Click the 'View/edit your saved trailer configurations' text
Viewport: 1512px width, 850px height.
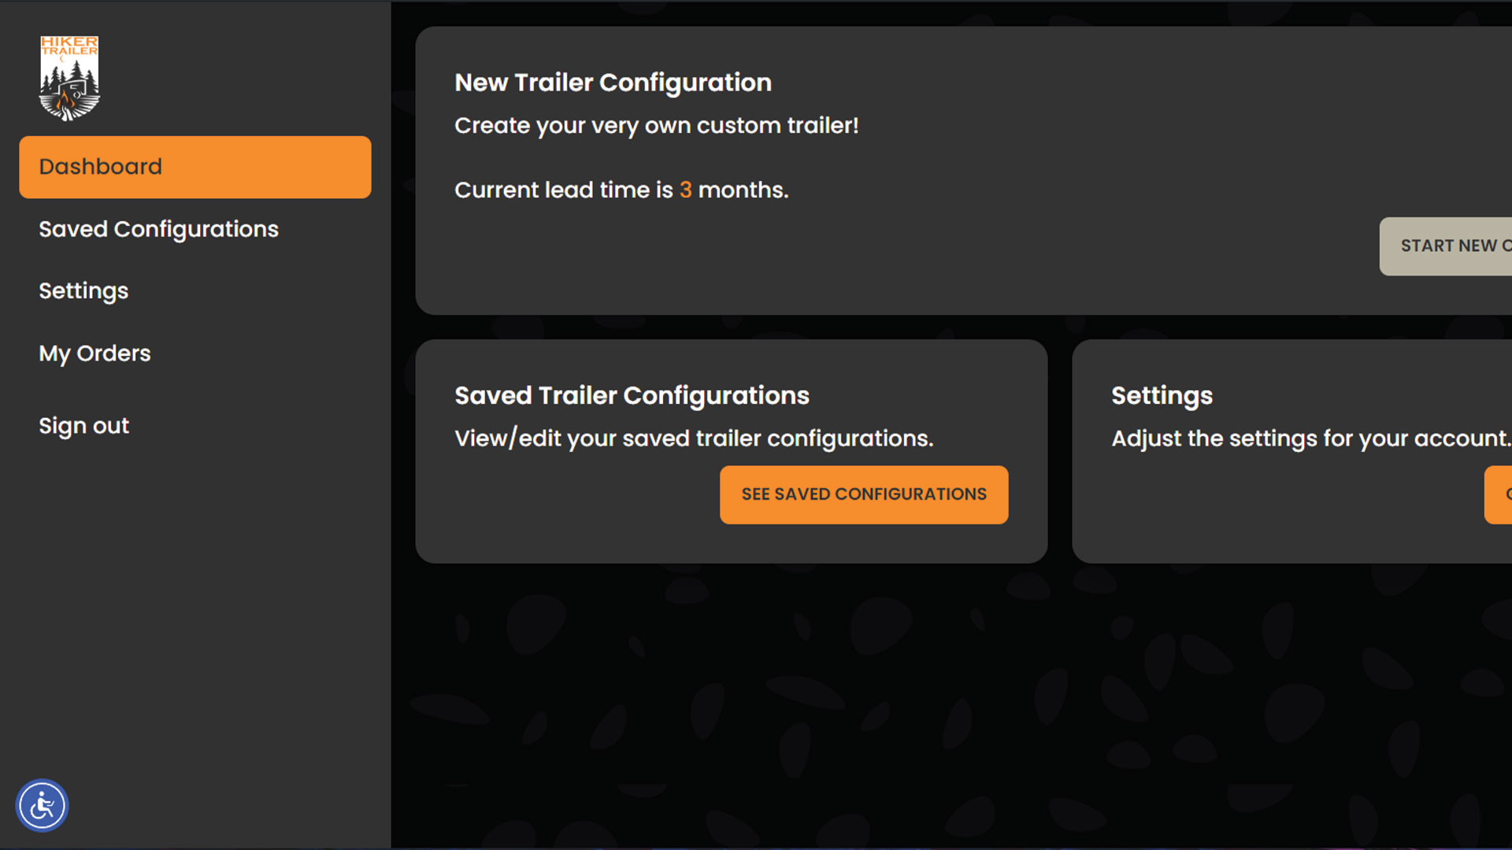(693, 438)
